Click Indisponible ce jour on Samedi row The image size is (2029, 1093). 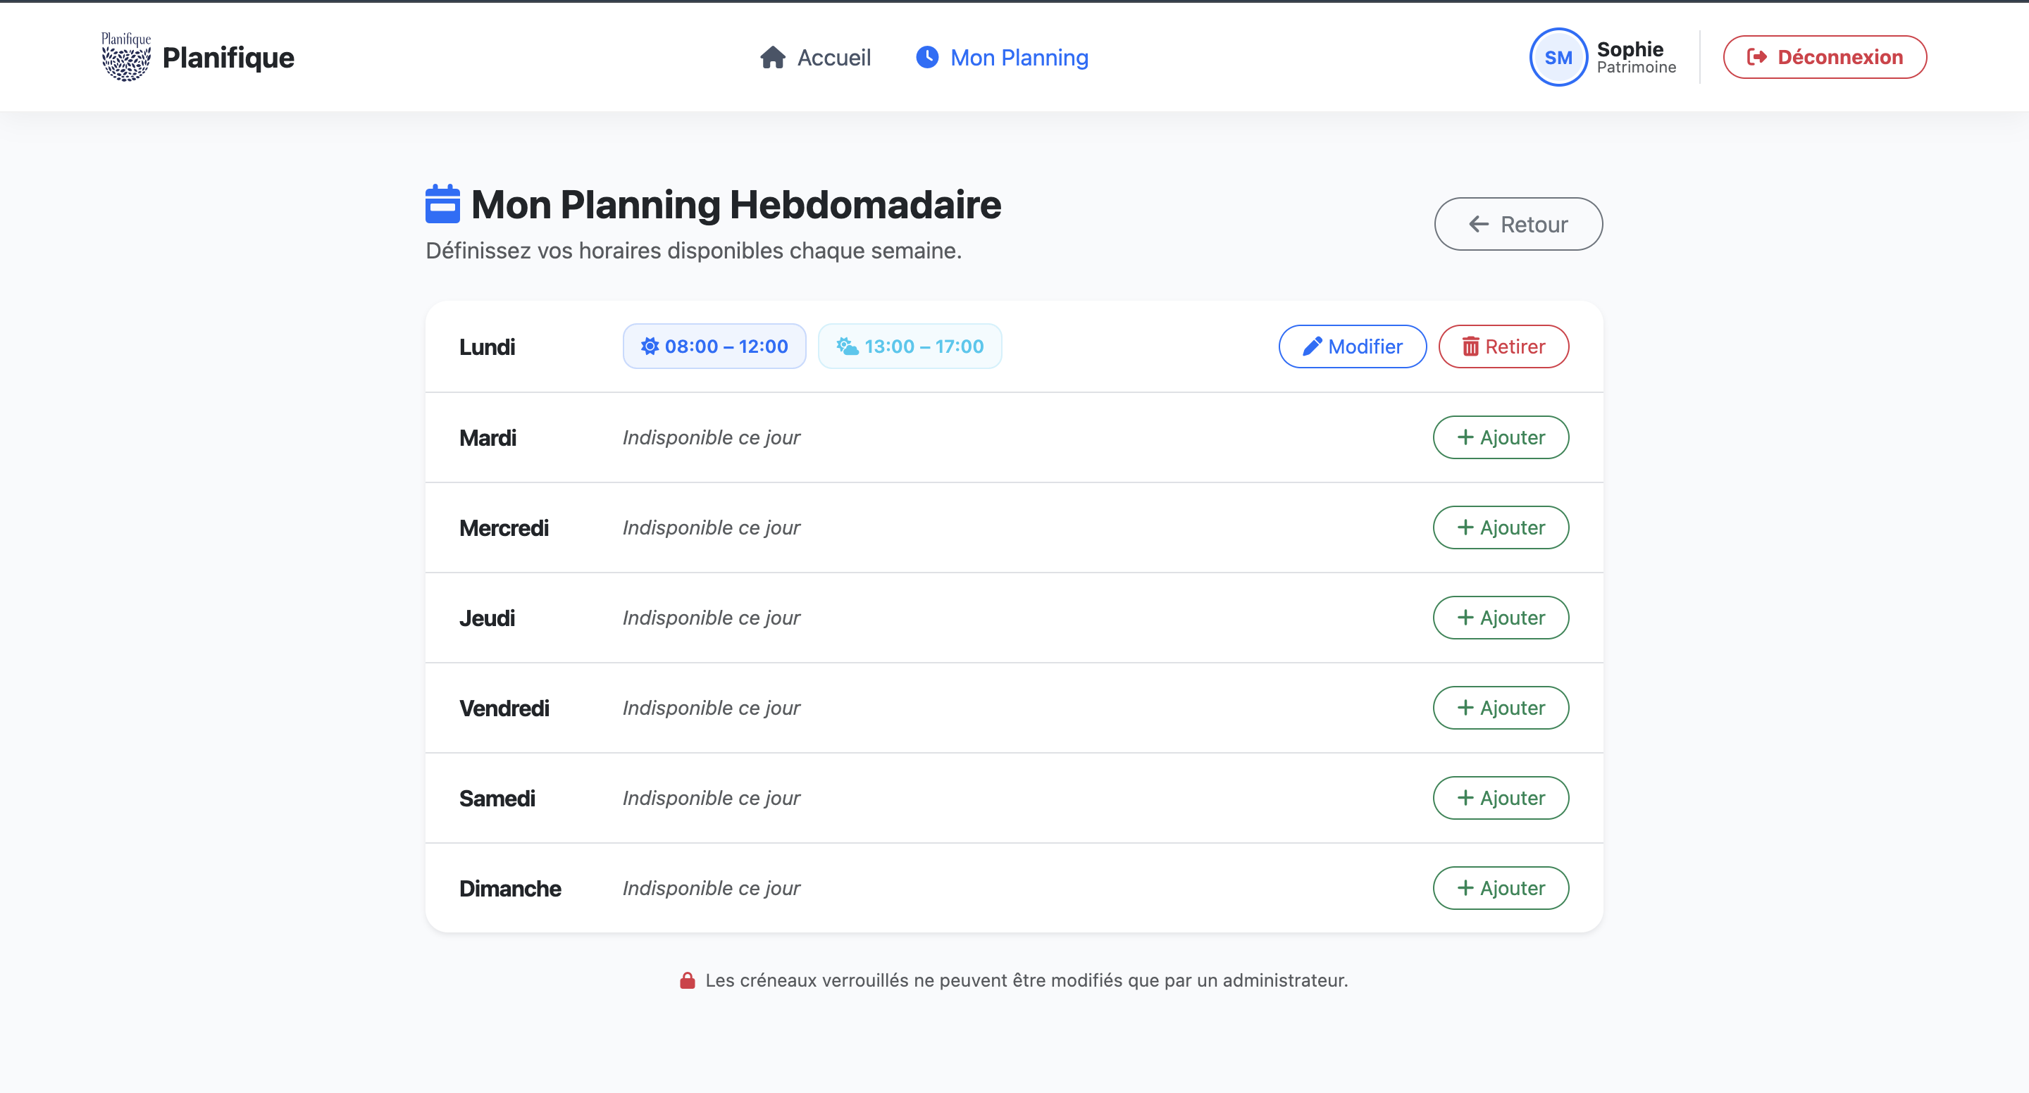click(x=712, y=799)
